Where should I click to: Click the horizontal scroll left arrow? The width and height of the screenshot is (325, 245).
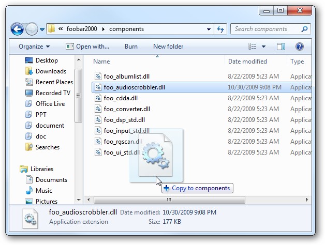point(88,200)
